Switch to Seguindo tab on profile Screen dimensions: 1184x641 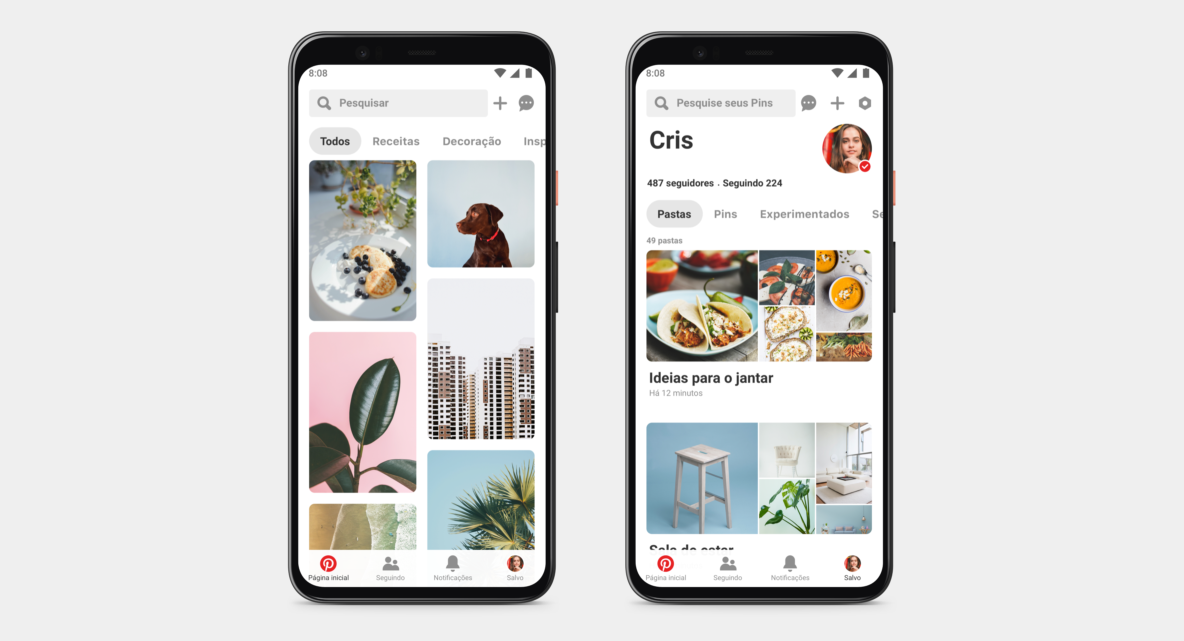(x=875, y=214)
